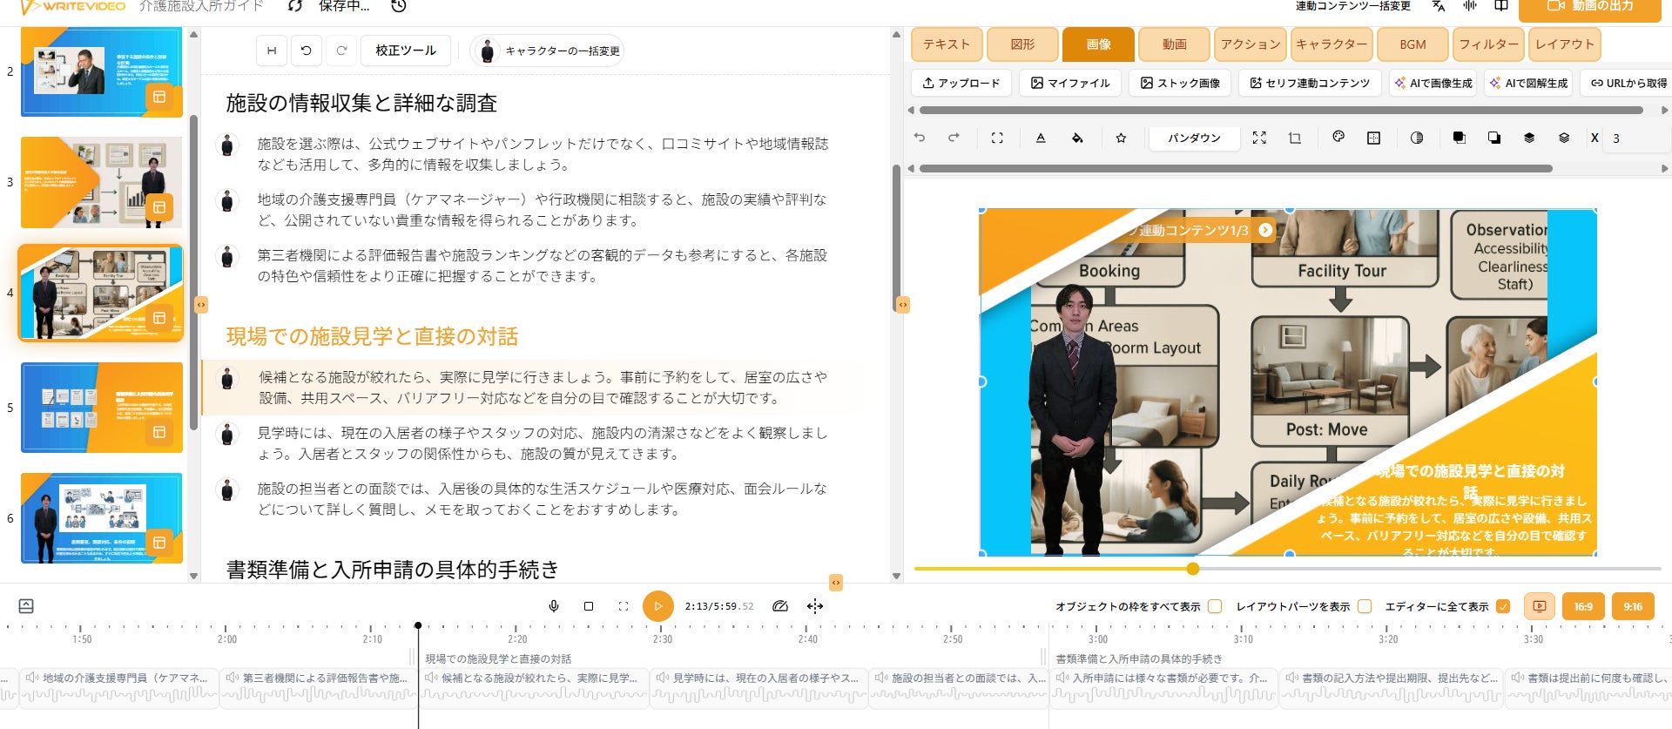
Task: Select the crop tool icon
Action: (x=1295, y=138)
